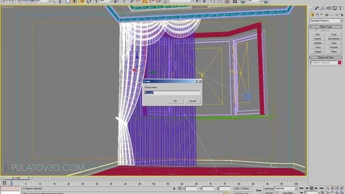
Task: Select the Systems category icon
Action: [x=341, y=15]
